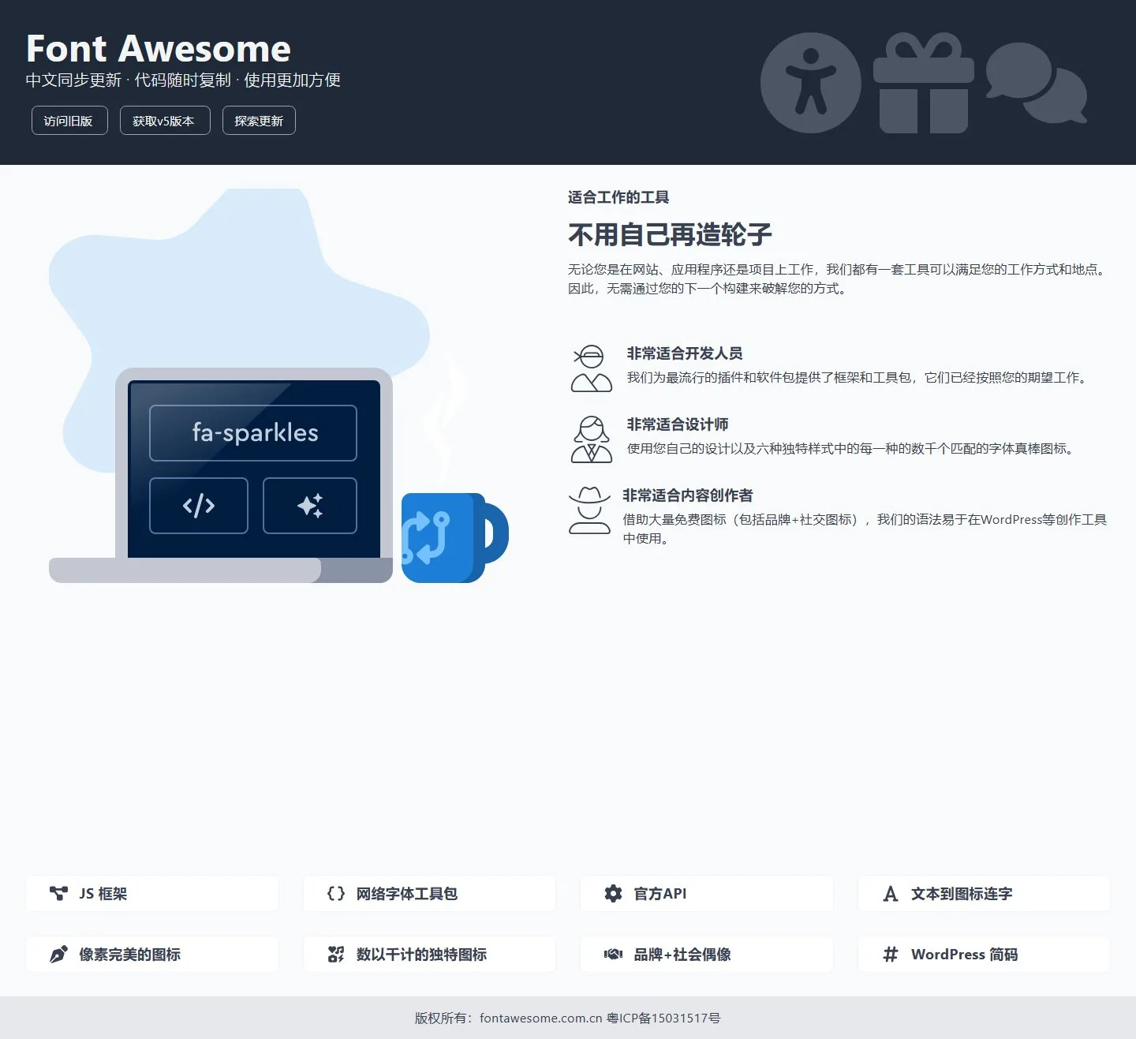Open the 网络字体工具包 card
The height and width of the screenshot is (1039, 1136).
[429, 893]
